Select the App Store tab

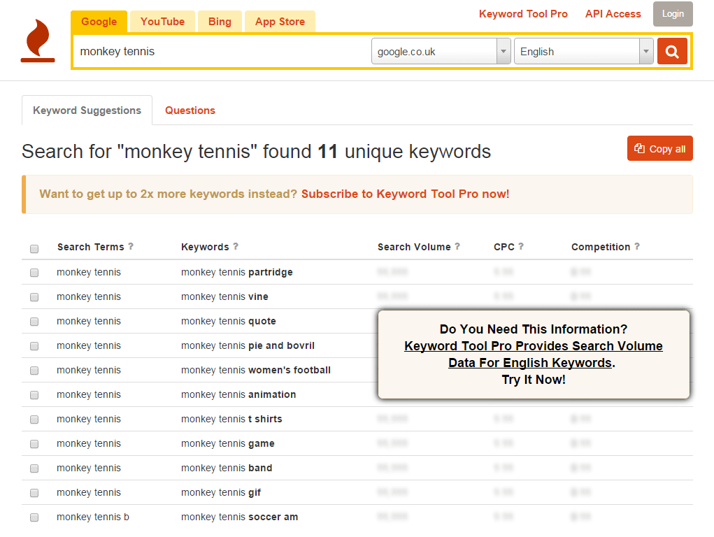280,22
